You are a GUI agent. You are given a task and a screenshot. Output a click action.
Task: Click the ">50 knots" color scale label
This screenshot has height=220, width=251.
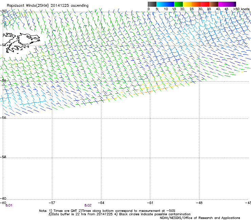(x=241, y=9)
